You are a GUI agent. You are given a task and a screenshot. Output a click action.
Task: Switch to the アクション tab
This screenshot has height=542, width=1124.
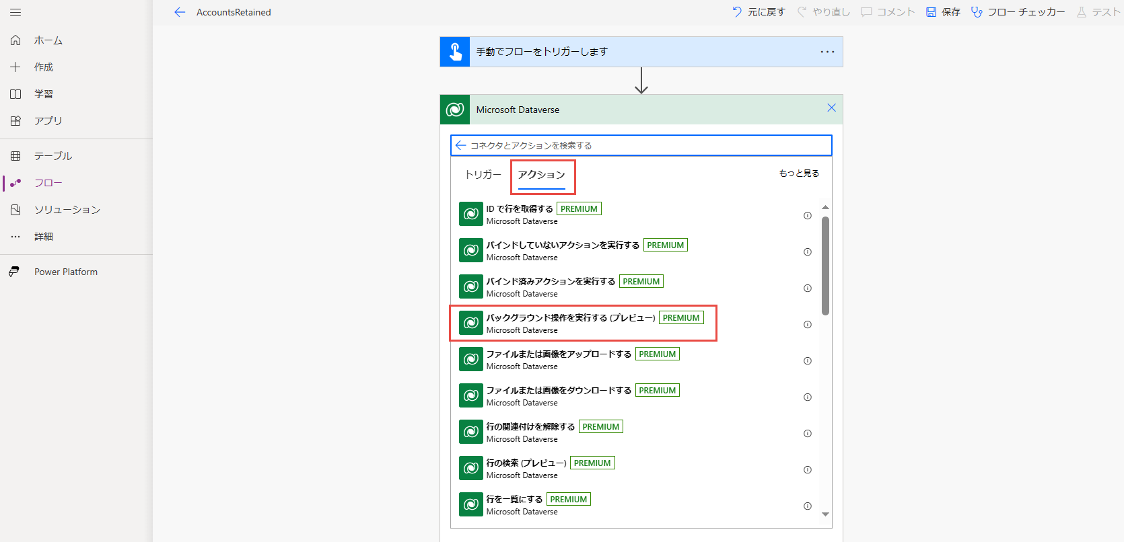click(x=542, y=175)
